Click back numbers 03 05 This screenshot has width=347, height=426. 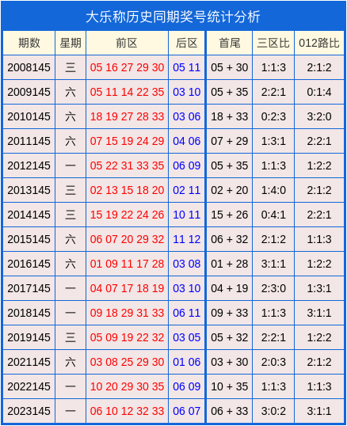187,337
